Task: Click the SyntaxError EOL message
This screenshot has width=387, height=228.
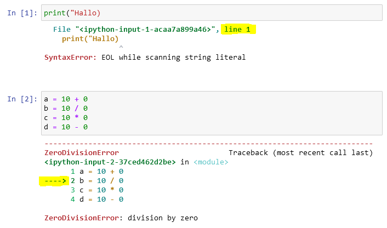Action: [145, 57]
